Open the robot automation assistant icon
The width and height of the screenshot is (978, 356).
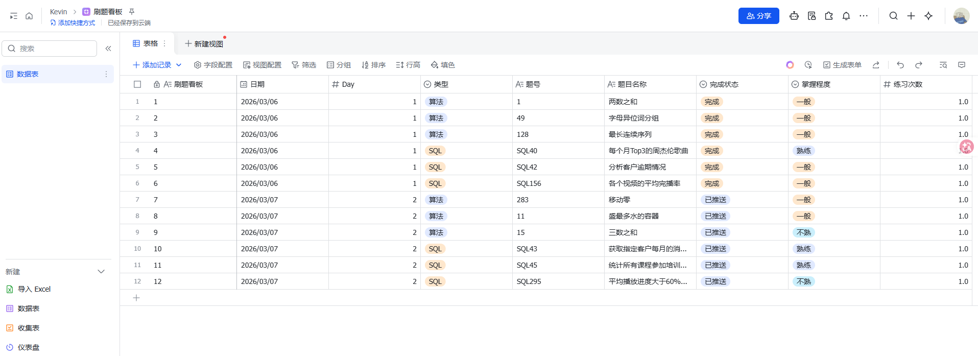point(794,16)
